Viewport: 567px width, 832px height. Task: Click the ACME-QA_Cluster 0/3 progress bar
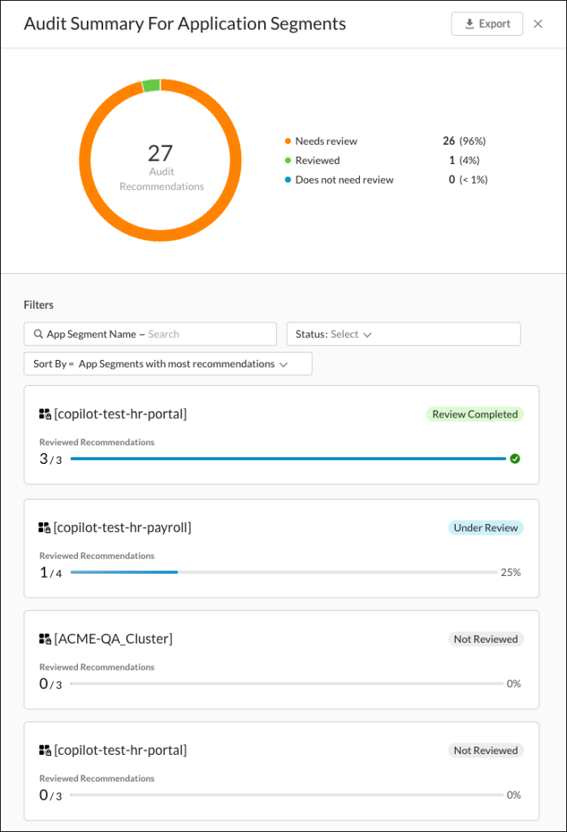point(287,684)
